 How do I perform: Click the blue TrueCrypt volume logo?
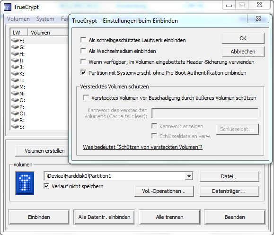pos(25,183)
